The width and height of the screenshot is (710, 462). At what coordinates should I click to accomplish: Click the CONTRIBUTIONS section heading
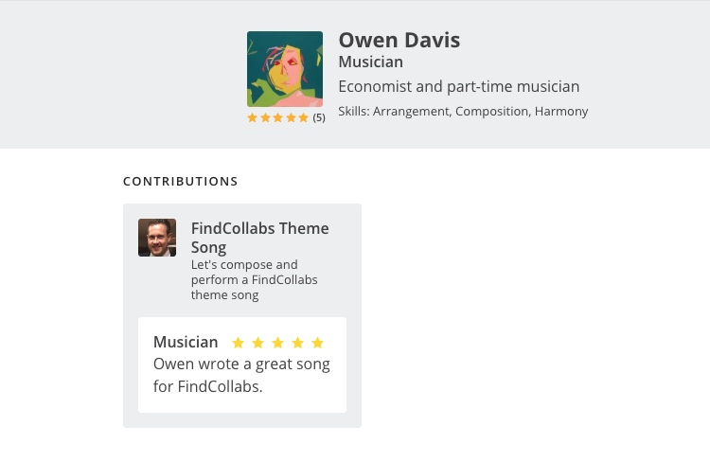(180, 181)
